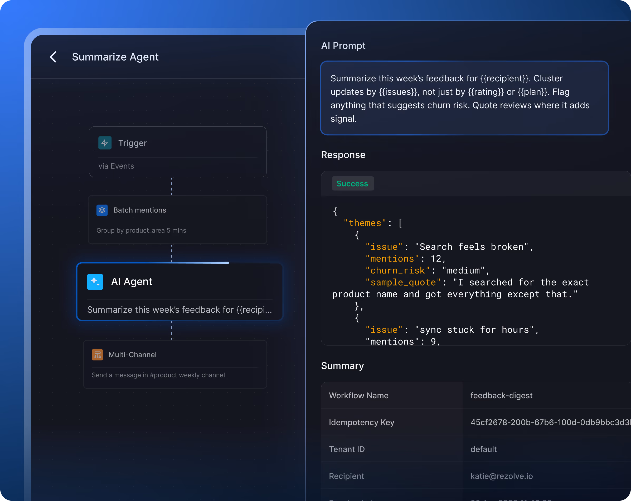Viewport: 631px width, 501px height.
Task: Click the "sample_quote" key in the response
Action: point(403,282)
